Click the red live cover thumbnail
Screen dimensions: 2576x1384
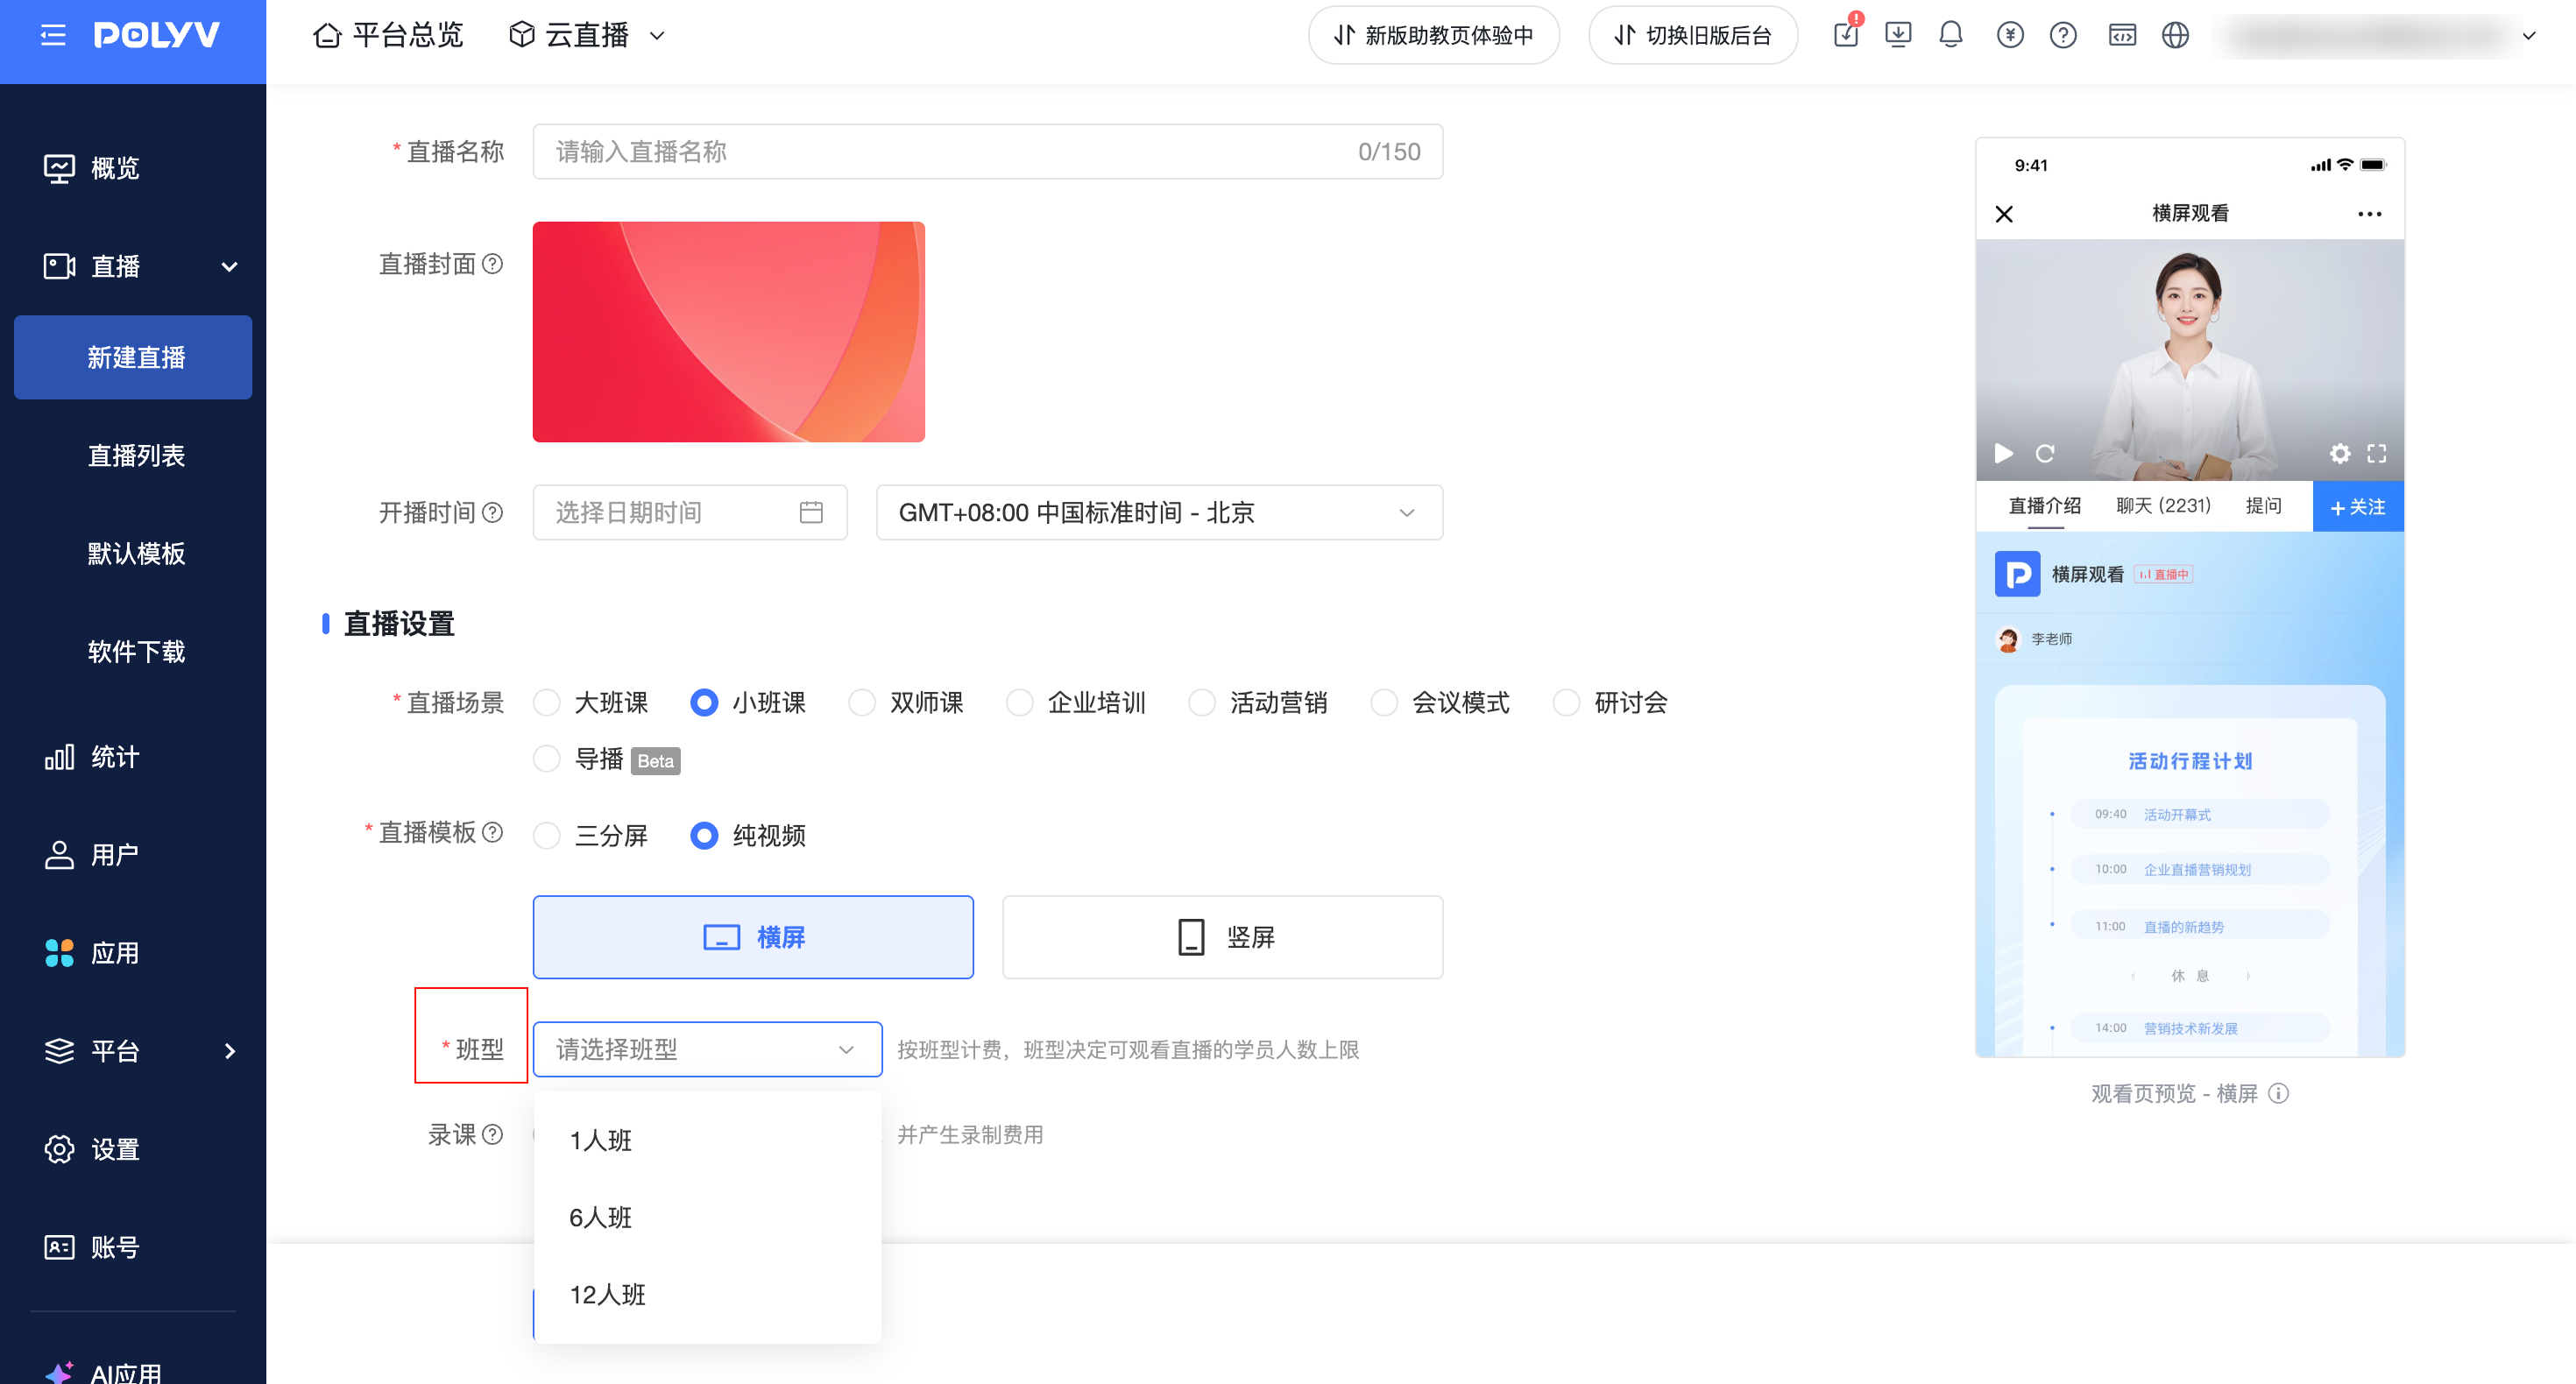click(728, 332)
